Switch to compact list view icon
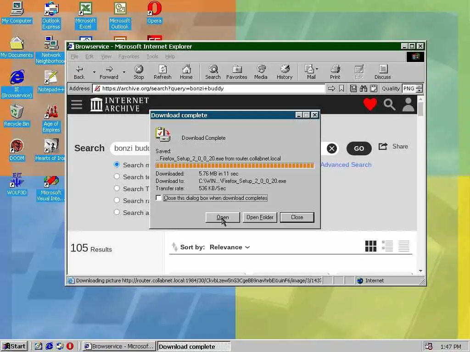The image size is (470, 352). point(404,246)
